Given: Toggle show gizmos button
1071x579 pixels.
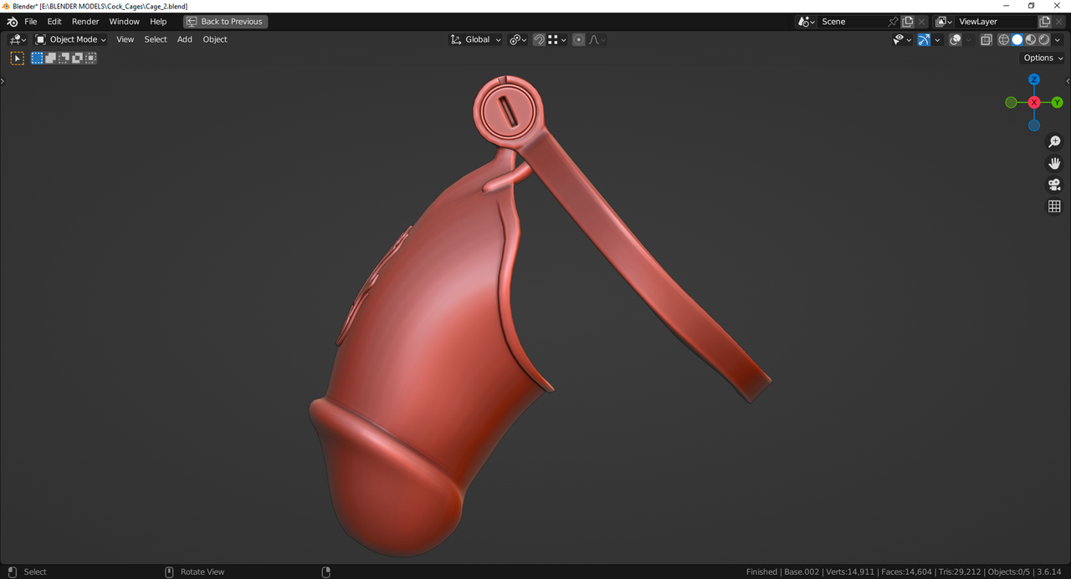Looking at the screenshot, I should coord(924,39).
